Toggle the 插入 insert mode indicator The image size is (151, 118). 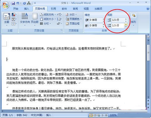(x=49, y=115)
